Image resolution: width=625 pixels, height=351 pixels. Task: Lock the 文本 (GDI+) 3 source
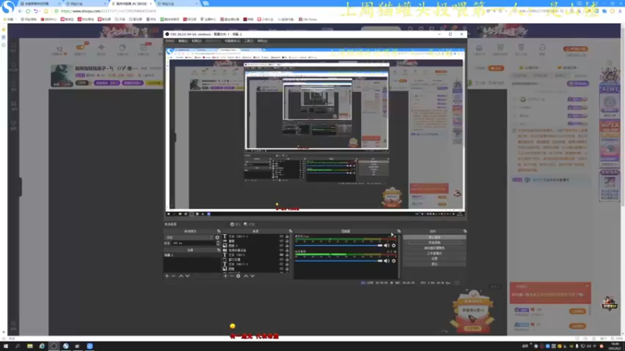tap(287, 236)
